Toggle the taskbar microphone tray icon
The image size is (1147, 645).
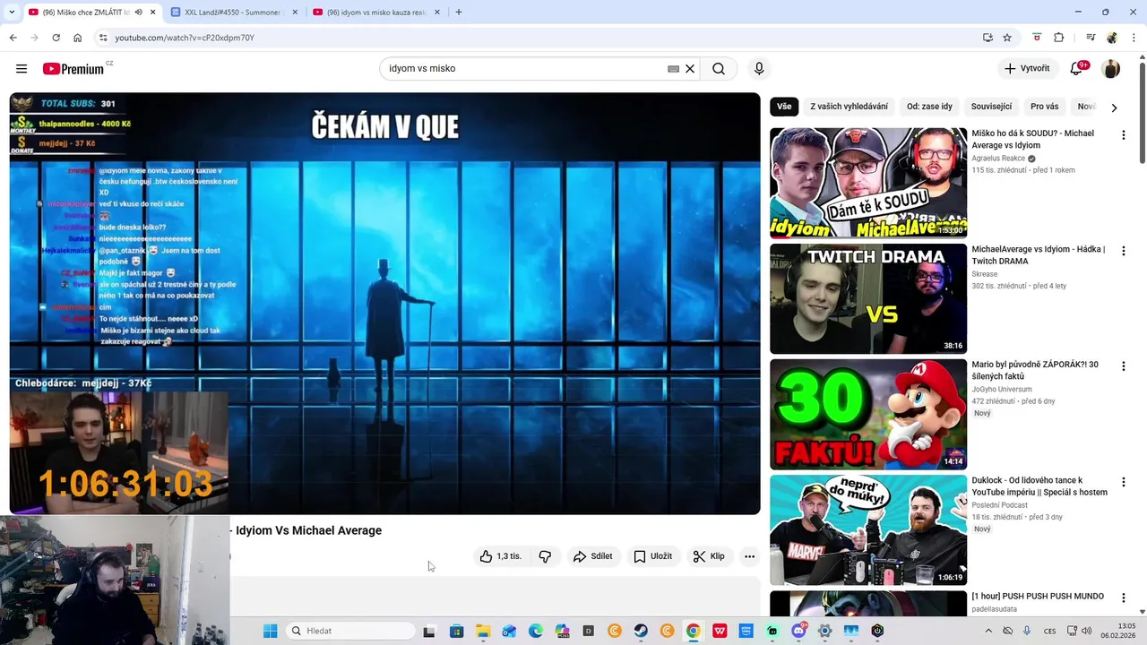pos(1027,631)
